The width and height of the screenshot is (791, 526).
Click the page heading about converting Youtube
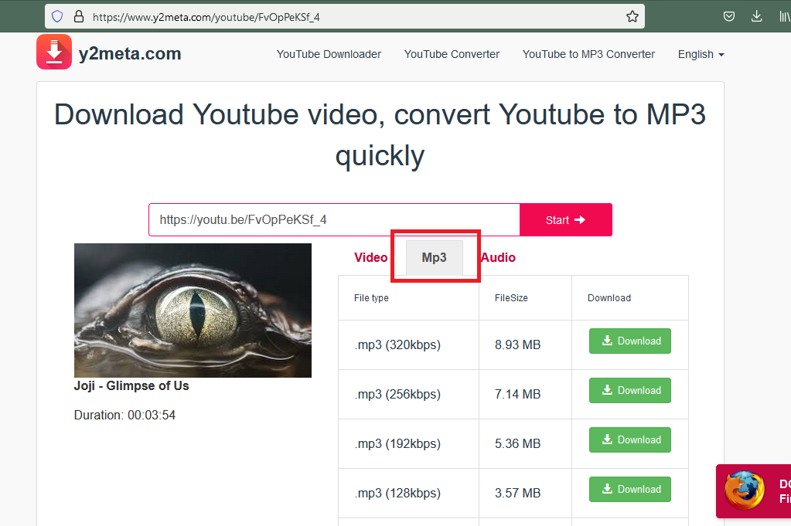point(380,134)
